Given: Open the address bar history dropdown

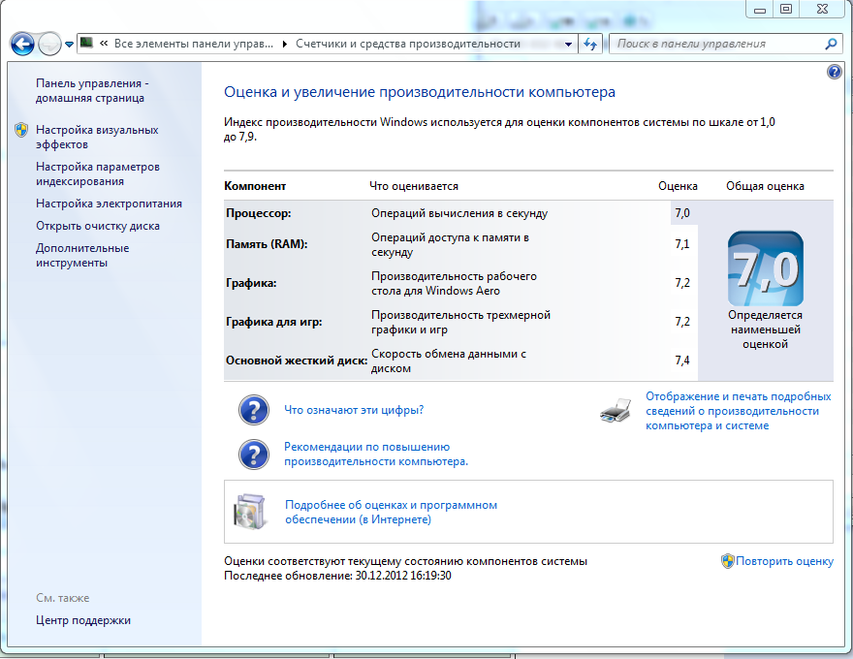Looking at the screenshot, I should coord(568,44).
